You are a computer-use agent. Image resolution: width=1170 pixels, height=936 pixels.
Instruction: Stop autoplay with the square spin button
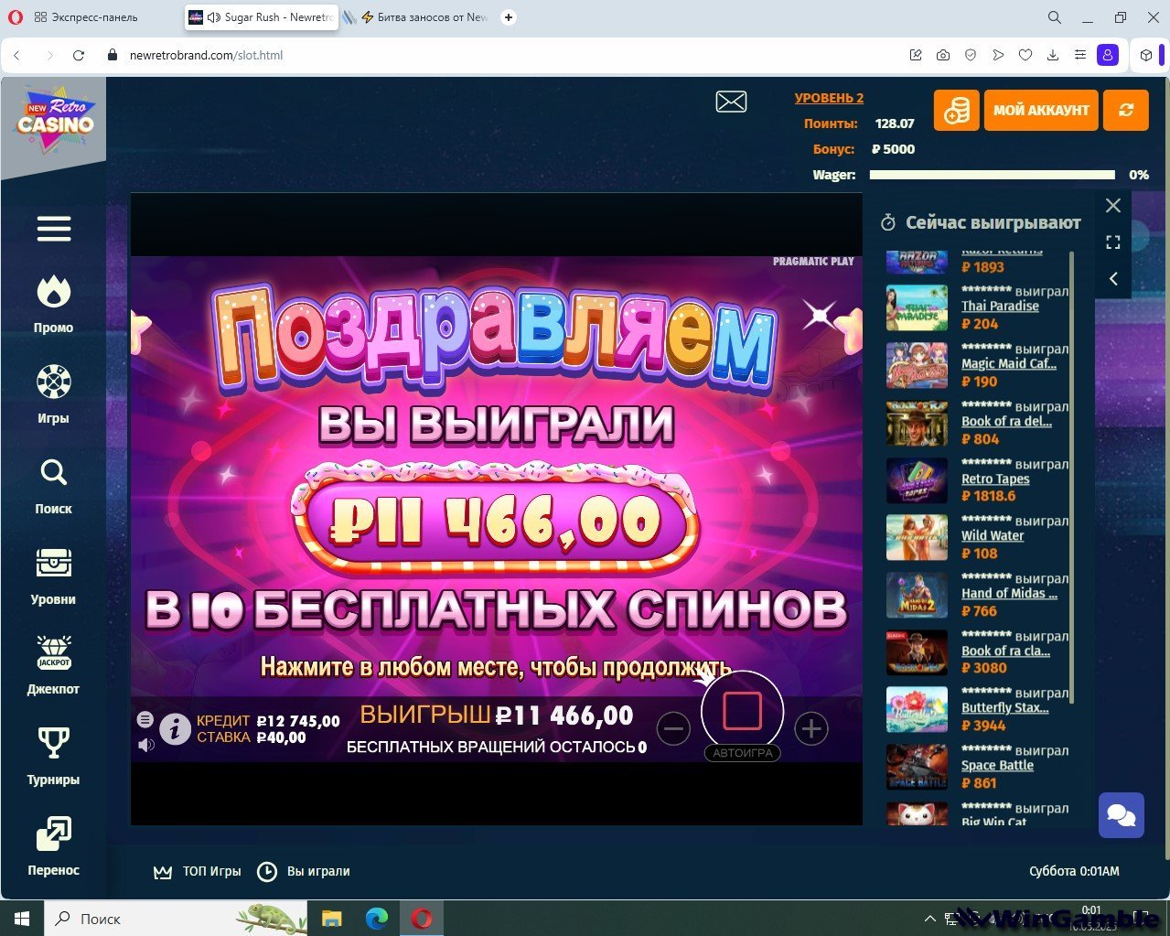(x=742, y=711)
